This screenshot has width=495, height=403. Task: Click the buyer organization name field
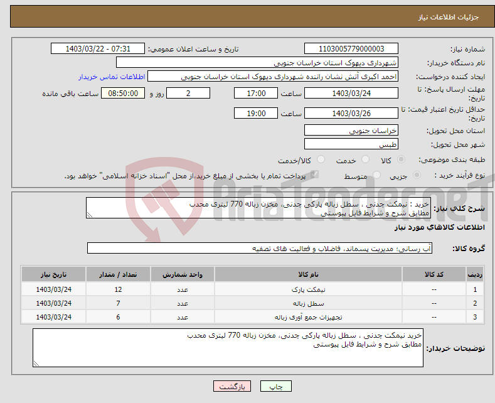(x=257, y=63)
